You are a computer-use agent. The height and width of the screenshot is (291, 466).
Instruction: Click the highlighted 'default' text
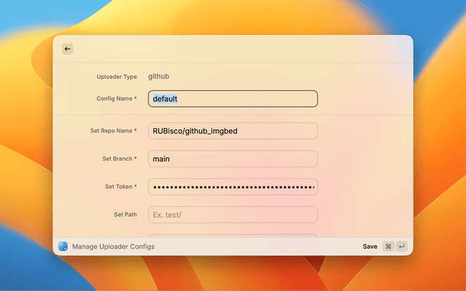click(x=165, y=98)
